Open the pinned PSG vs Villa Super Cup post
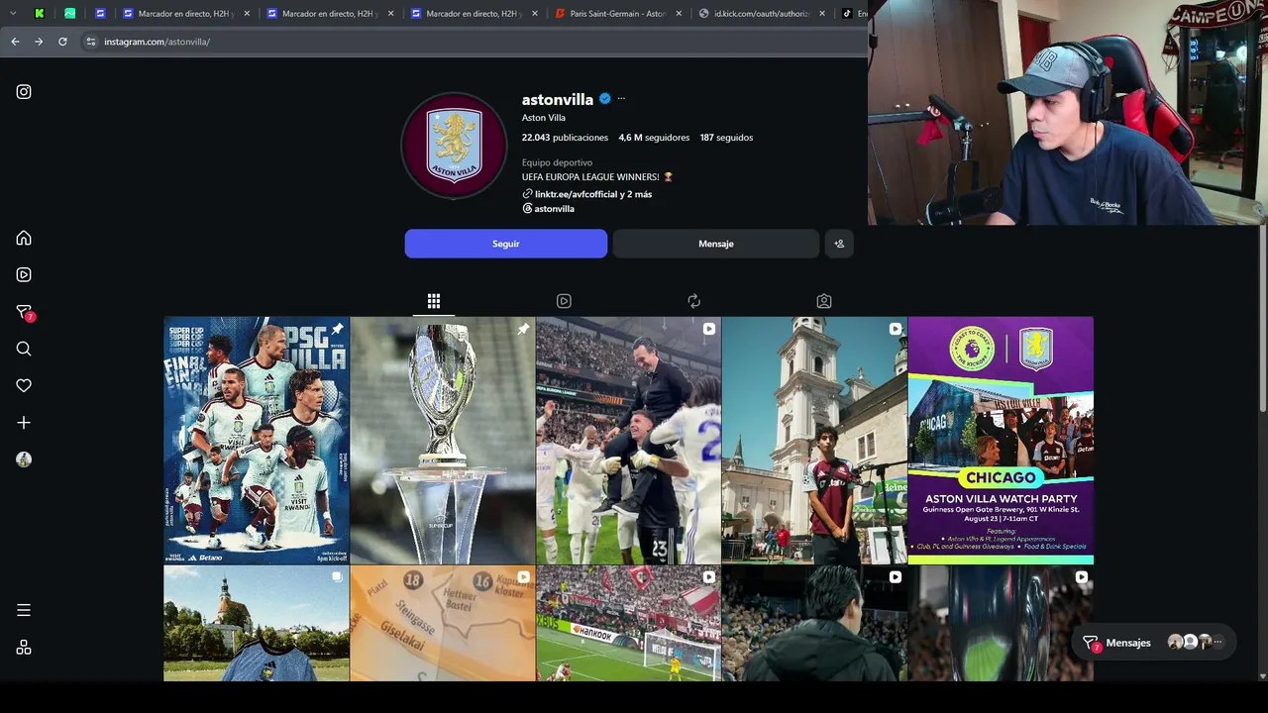 pos(257,441)
